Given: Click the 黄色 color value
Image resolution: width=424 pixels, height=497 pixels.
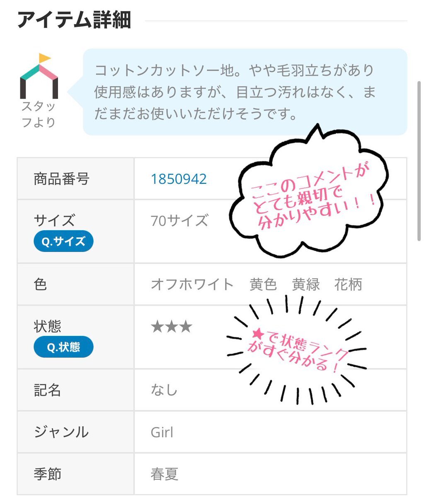Looking at the screenshot, I should coord(263,285).
